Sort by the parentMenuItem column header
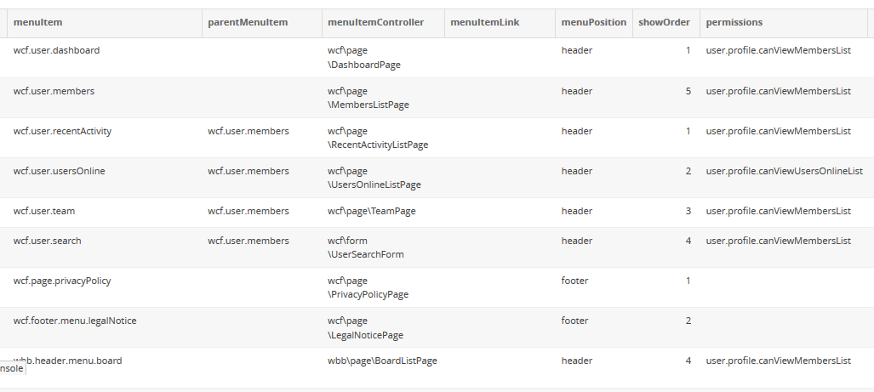Viewport: 874px width, 392px height. coord(246,22)
